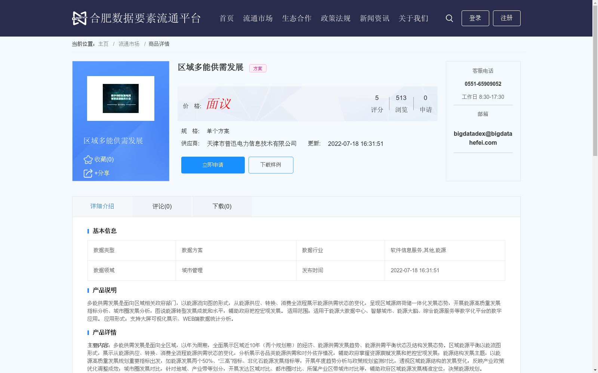
Task: Click the product thumbnail image
Action: (x=121, y=98)
